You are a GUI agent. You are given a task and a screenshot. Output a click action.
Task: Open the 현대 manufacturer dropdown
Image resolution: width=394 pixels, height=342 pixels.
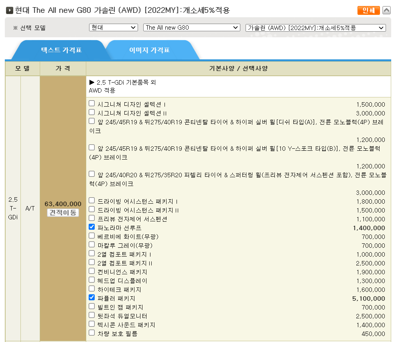(113, 28)
